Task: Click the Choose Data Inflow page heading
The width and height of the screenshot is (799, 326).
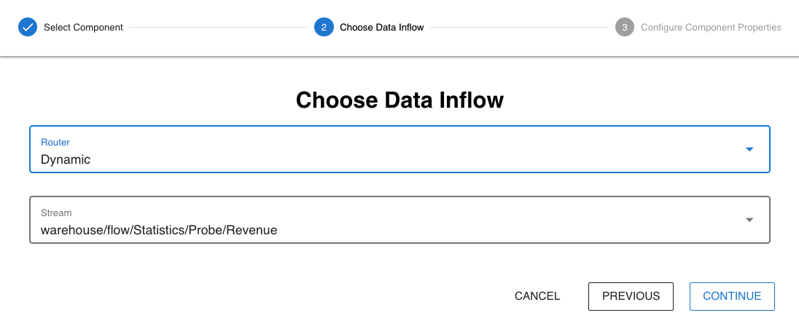Action: (x=399, y=100)
